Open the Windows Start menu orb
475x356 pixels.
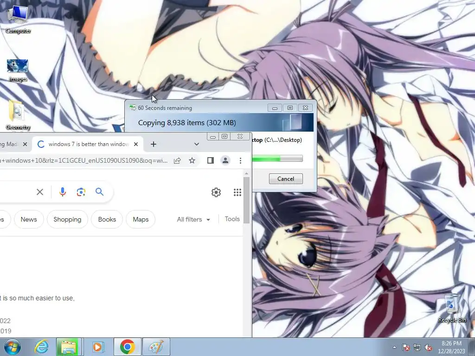coord(13,347)
